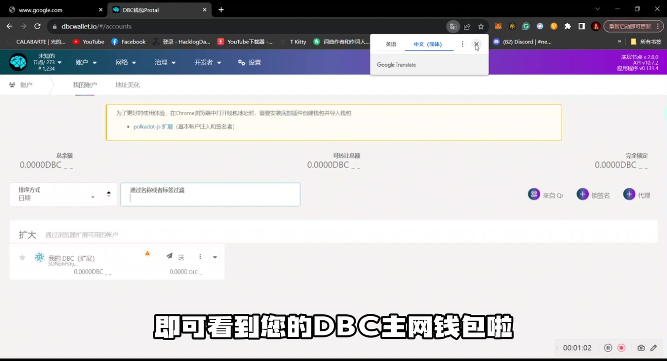Switch to the 地址美化 tab
Screen dimensions: 667x361
(127, 84)
